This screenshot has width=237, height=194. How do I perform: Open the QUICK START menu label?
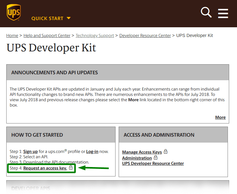47,18
